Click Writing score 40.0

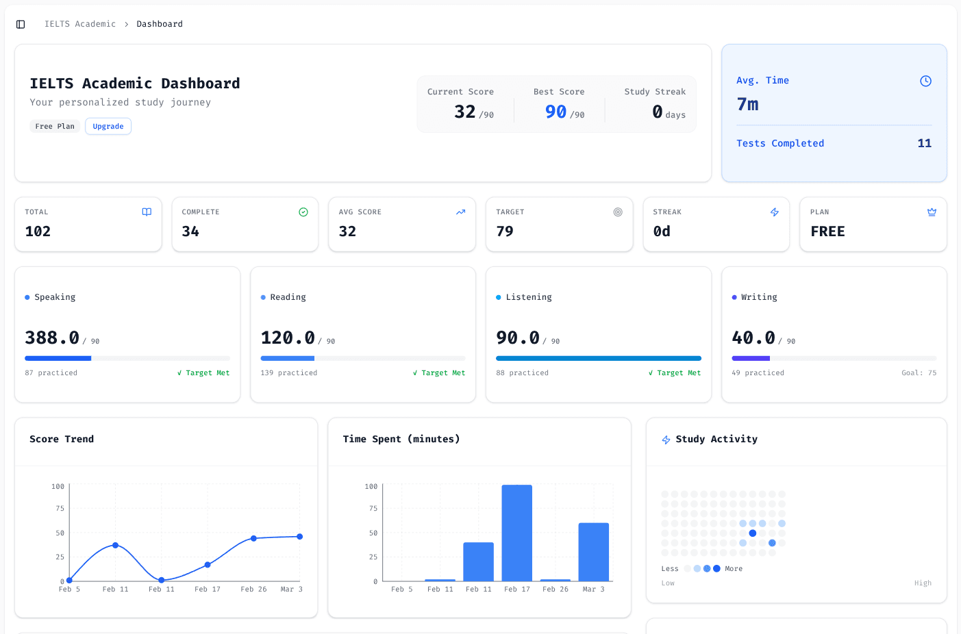753,338
